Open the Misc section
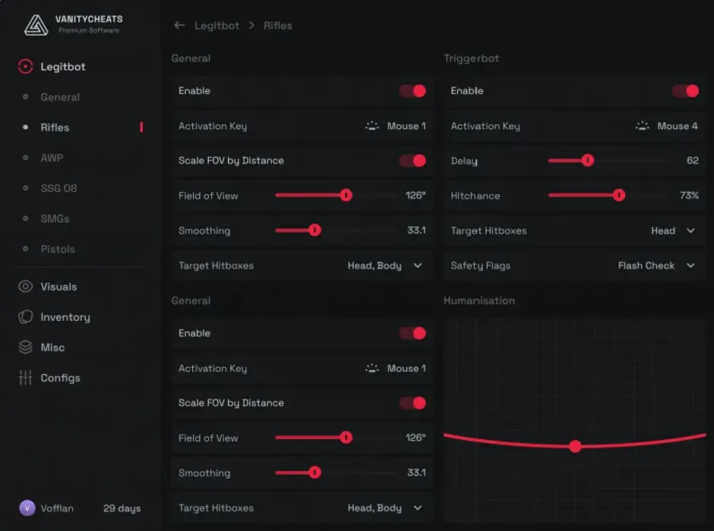 click(52, 347)
